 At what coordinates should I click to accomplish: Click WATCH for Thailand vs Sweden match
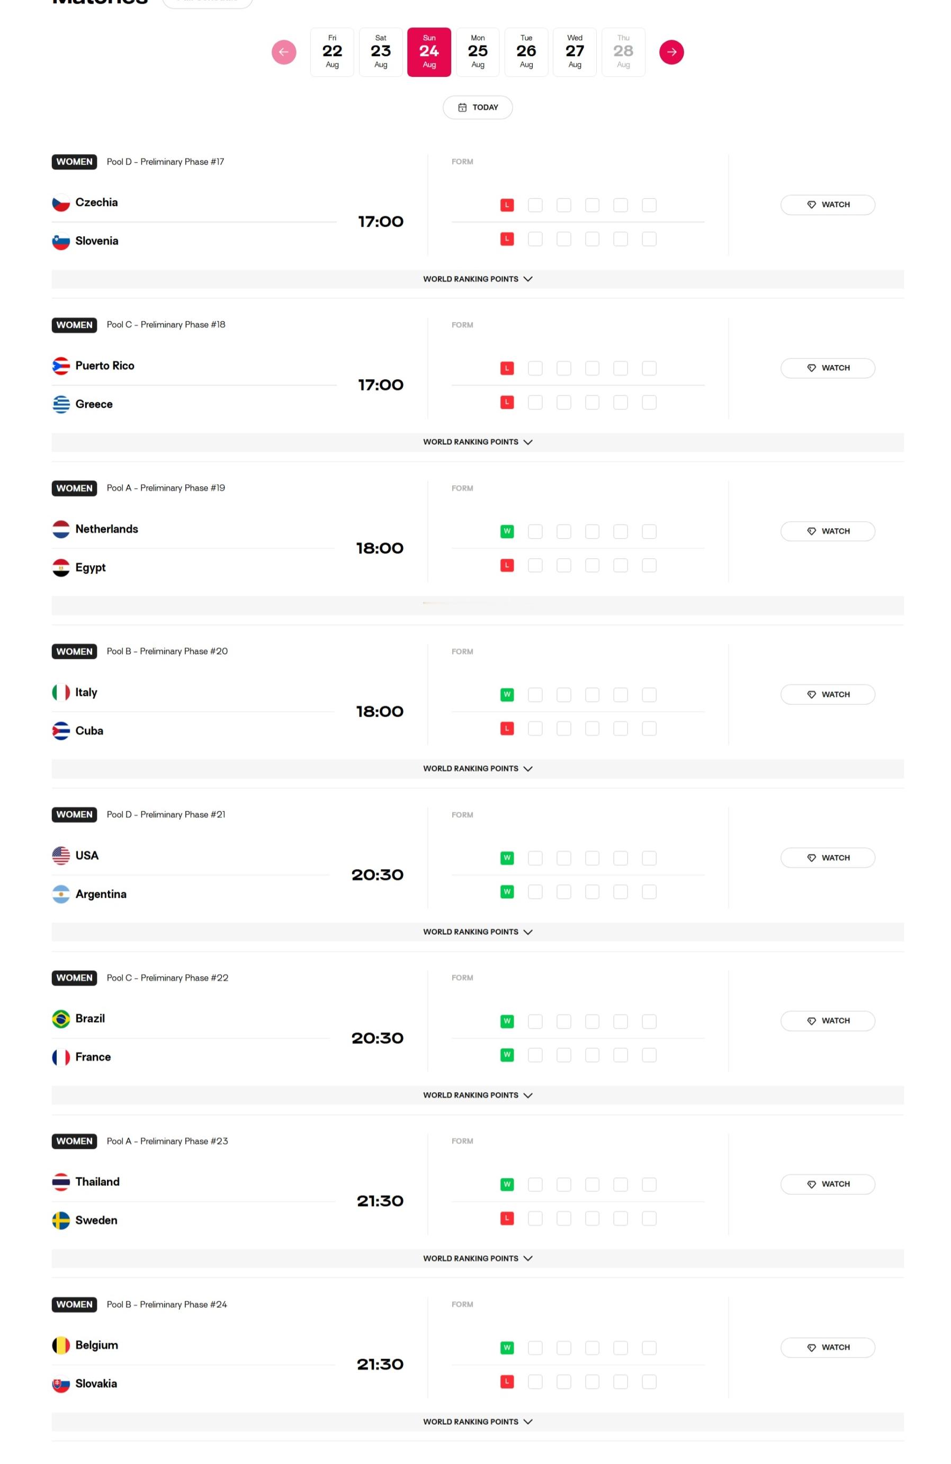pyautogui.click(x=827, y=1184)
